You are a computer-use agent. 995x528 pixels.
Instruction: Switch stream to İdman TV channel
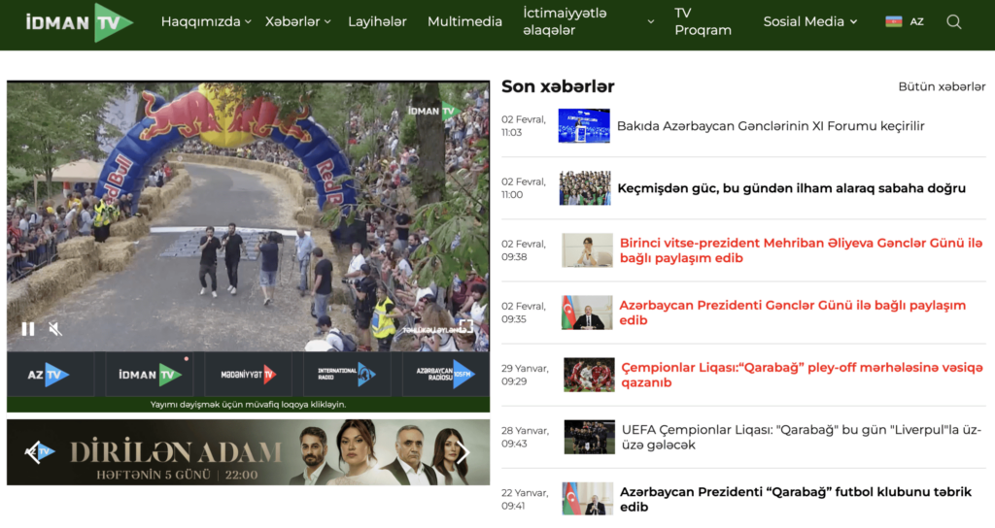pos(149,375)
